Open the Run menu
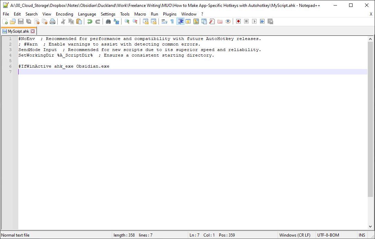This screenshot has height=239, width=375. click(154, 14)
